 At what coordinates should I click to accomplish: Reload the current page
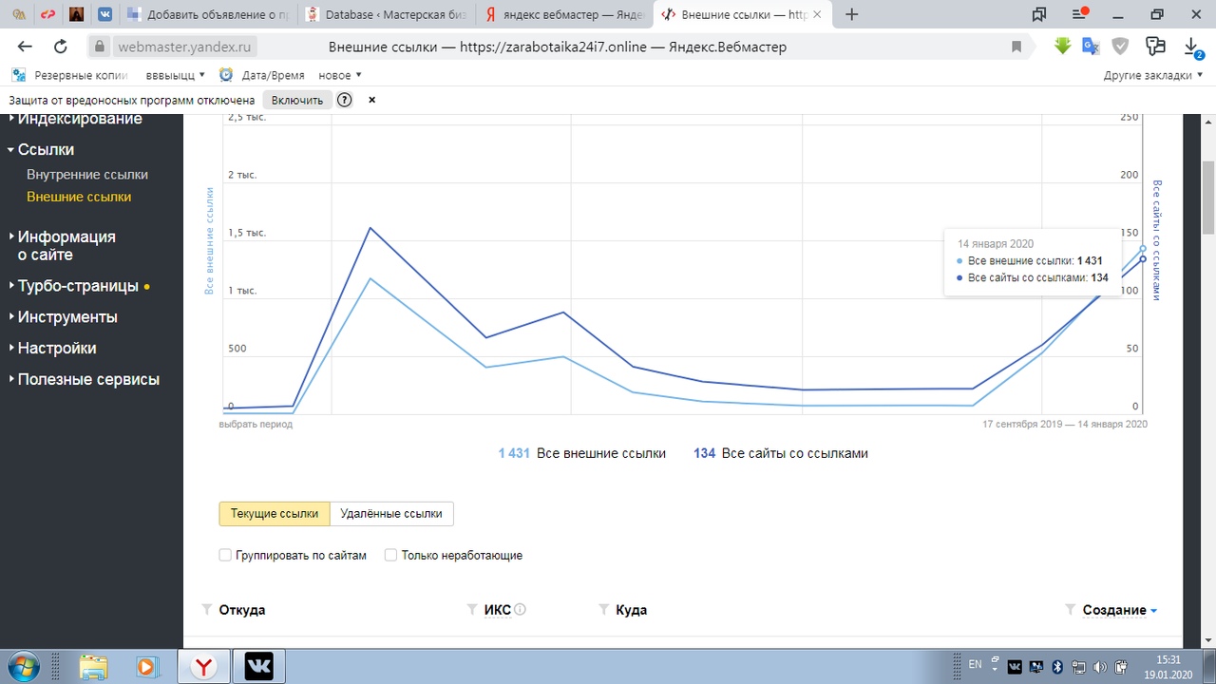coord(61,47)
